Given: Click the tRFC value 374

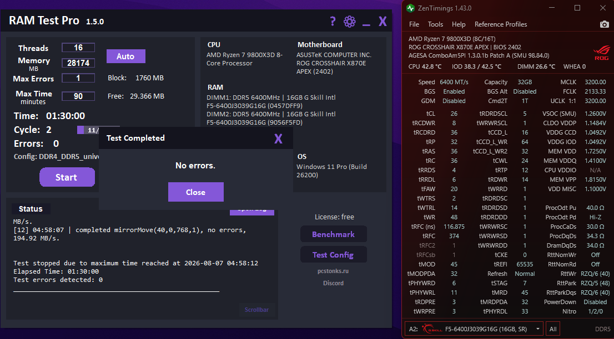Looking at the screenshot, I should click(454, 236).
